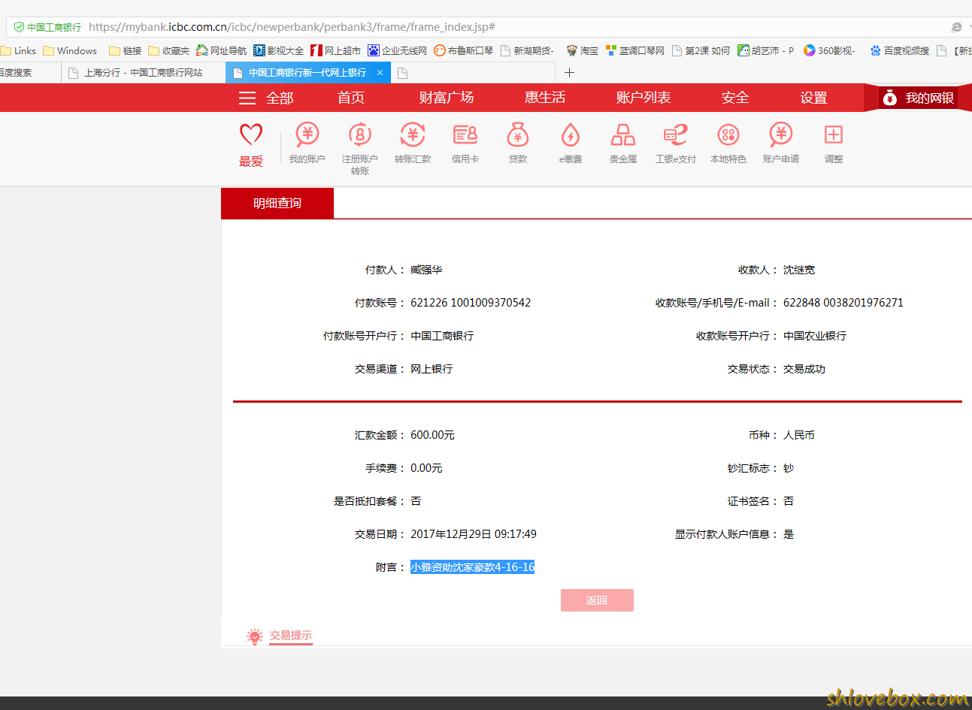Image resolution: width=972 pixels, height=710 pixels.
Task: Click the highlighted 附言 text 小雅资助沈家豪款4-16-16
Action: pos(472,567)
